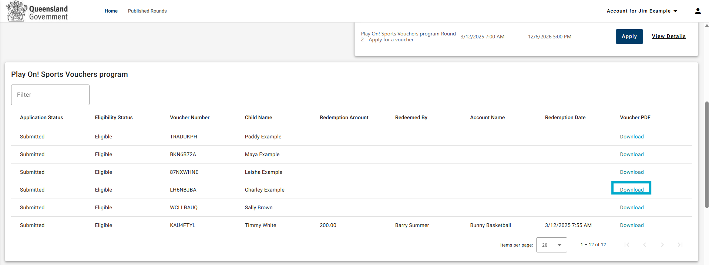Click child name Sally Brown
The image size is (709, 265).
(259, 207)
